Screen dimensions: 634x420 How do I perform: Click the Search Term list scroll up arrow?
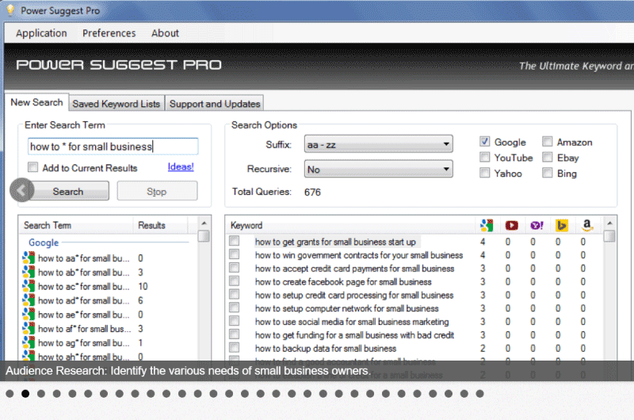(204, 223)
